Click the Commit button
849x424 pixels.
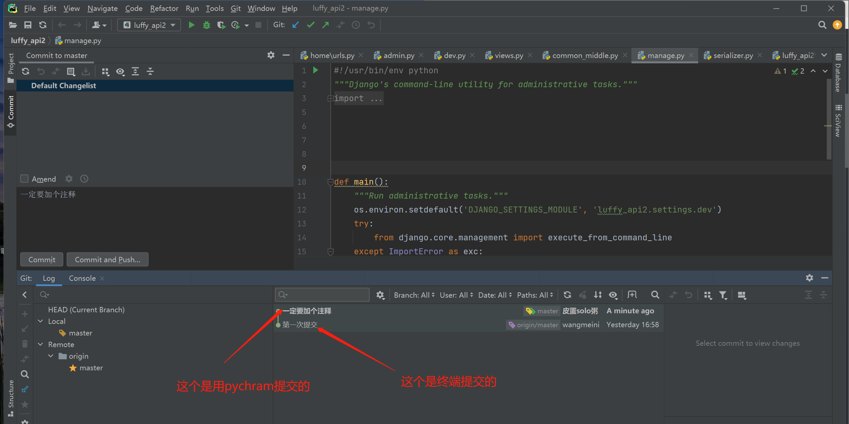point(42,260)
